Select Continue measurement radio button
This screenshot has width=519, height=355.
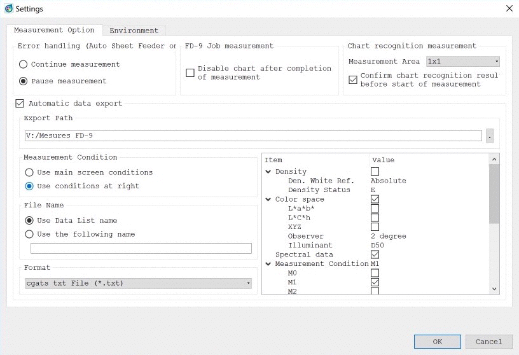pos(24,64)
